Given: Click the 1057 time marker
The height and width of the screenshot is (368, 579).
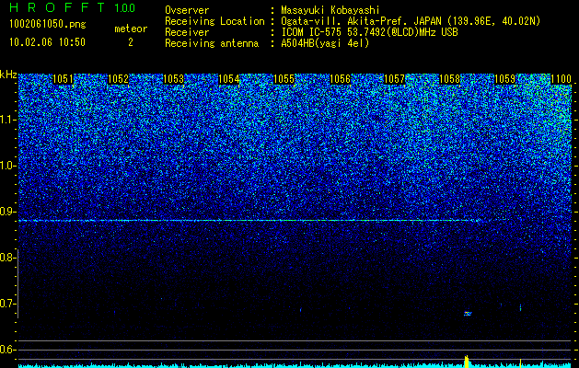Looking at the screenshot, I should [x=395, y=79].
